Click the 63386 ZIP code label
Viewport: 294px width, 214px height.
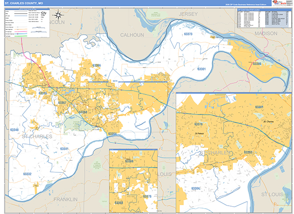(257, 64)
